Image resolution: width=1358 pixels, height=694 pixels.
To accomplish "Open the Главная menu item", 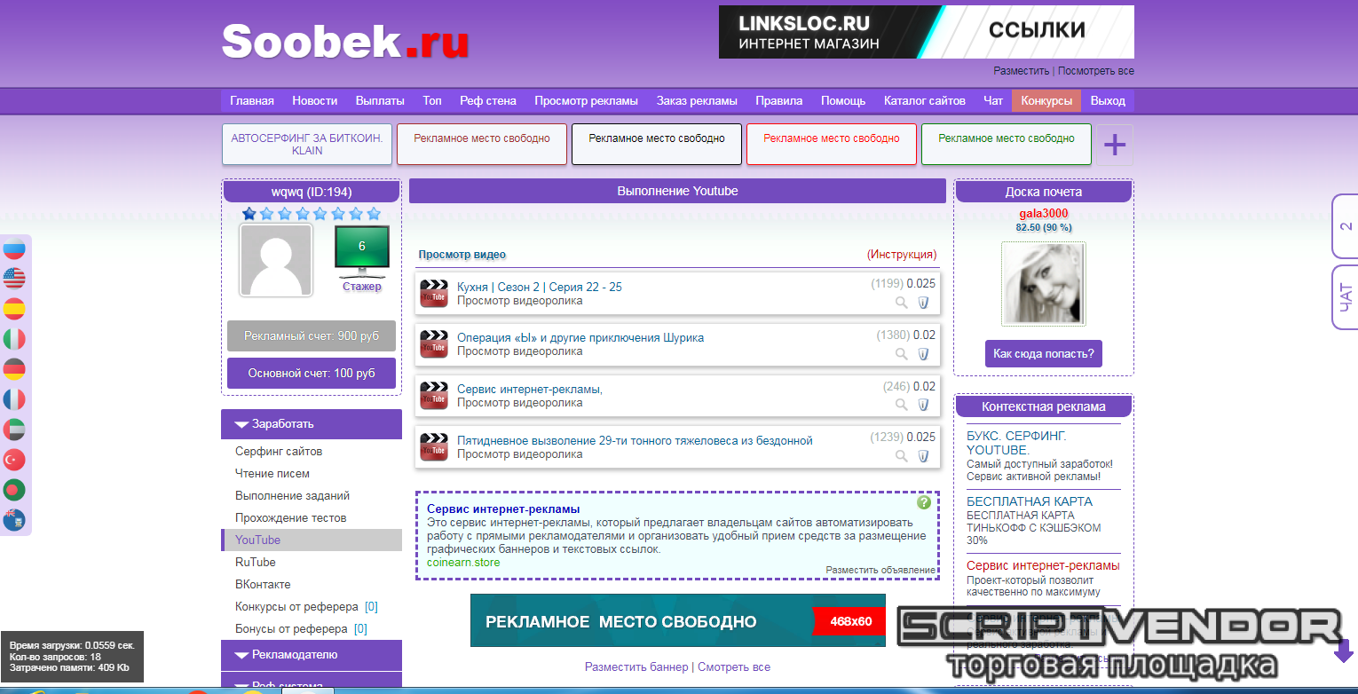I will point(252,100).
